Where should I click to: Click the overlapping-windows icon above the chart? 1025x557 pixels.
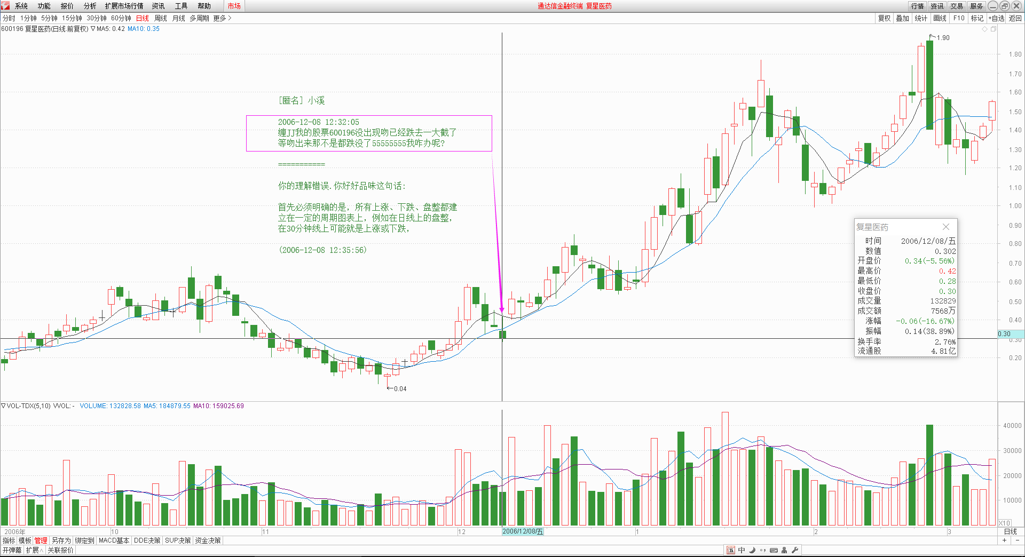(994, 29)
